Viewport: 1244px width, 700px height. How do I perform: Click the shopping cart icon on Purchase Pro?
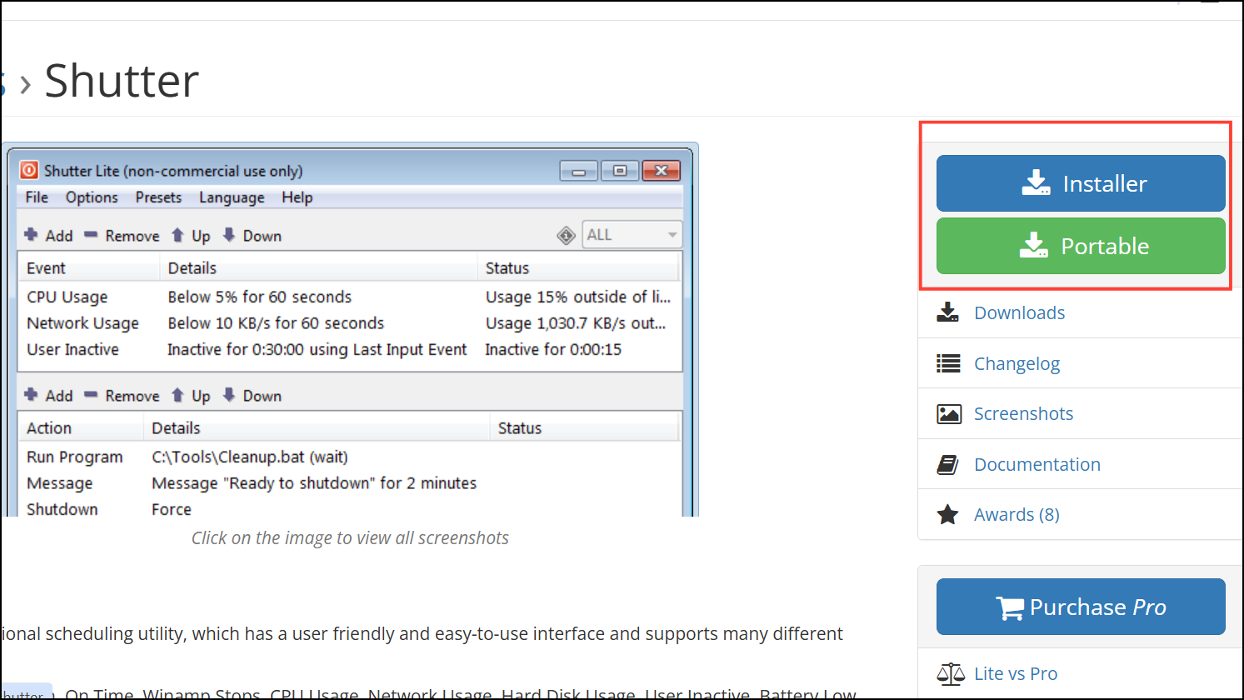point(1010,608)
